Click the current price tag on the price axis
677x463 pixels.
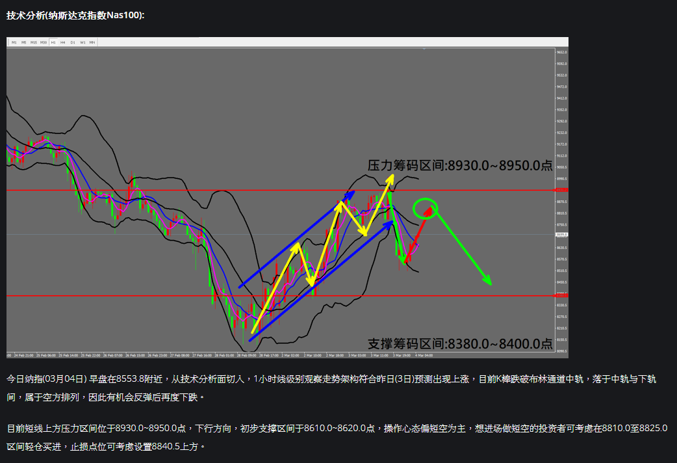562,235
